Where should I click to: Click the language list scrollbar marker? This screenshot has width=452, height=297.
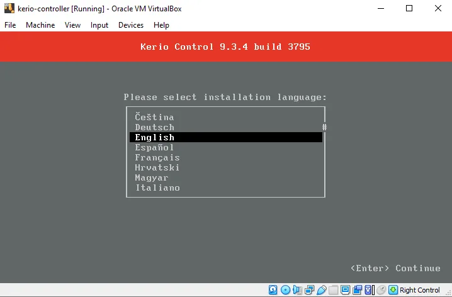tap(325, 127)
